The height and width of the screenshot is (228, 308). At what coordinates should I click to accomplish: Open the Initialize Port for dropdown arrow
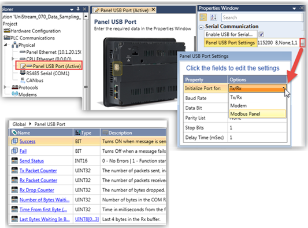click(x=284, y=89)
